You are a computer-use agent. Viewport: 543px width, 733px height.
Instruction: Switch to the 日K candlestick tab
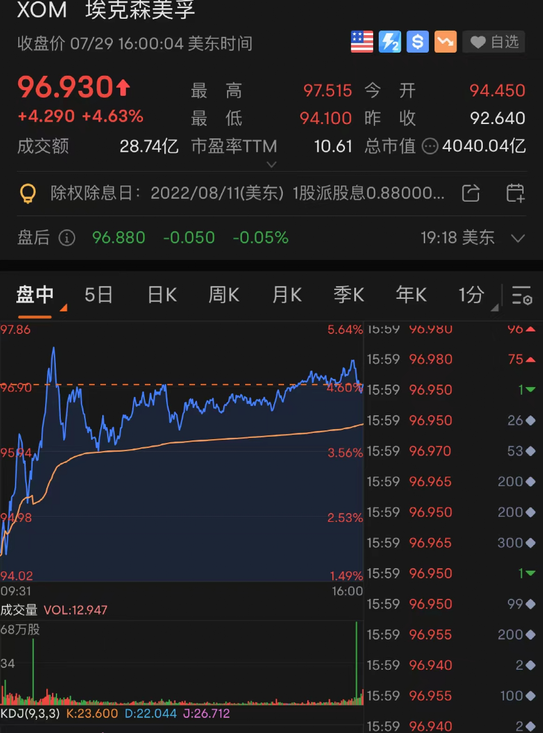pyautogui.click(x=161, y=293)
